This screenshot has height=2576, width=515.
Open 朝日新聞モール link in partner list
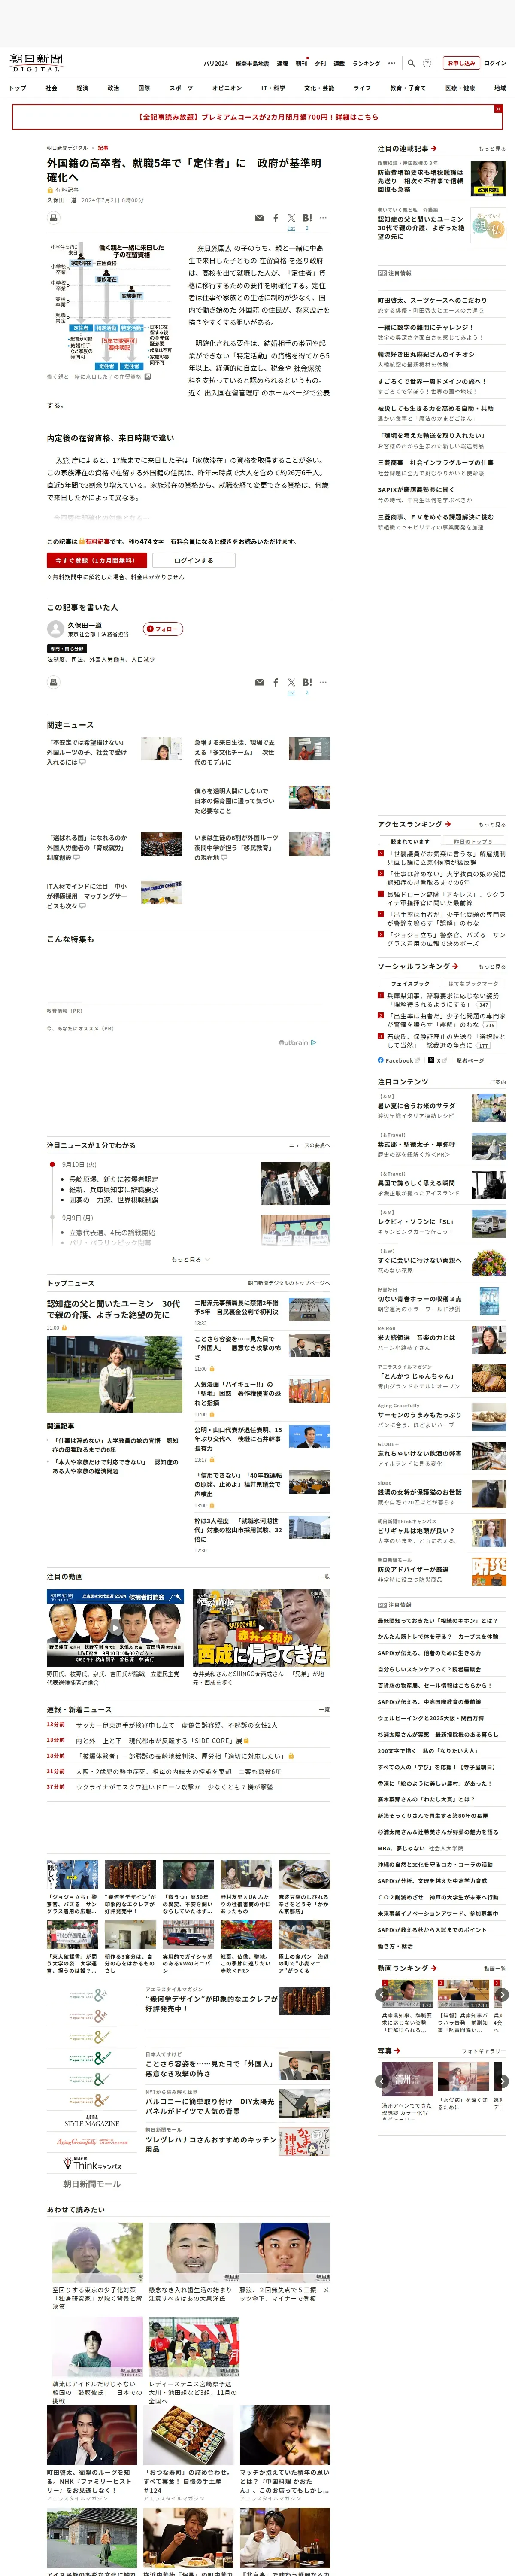tap(91, 2184)
